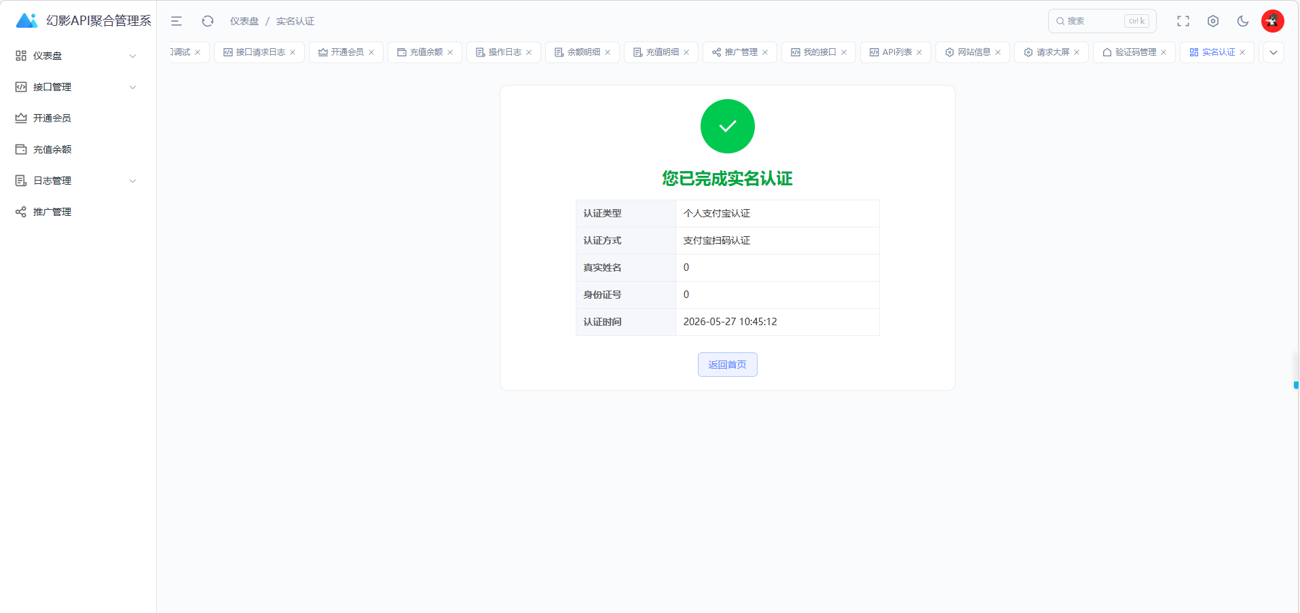Expand the 接口管理 chevron

click(x=133, y=87)
